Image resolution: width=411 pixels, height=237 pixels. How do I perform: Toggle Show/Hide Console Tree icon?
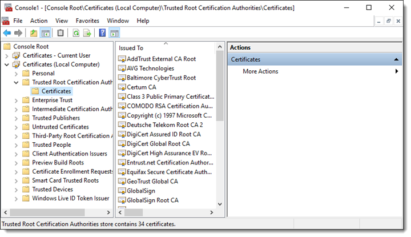pyautogui.click(x=45, y=33)
